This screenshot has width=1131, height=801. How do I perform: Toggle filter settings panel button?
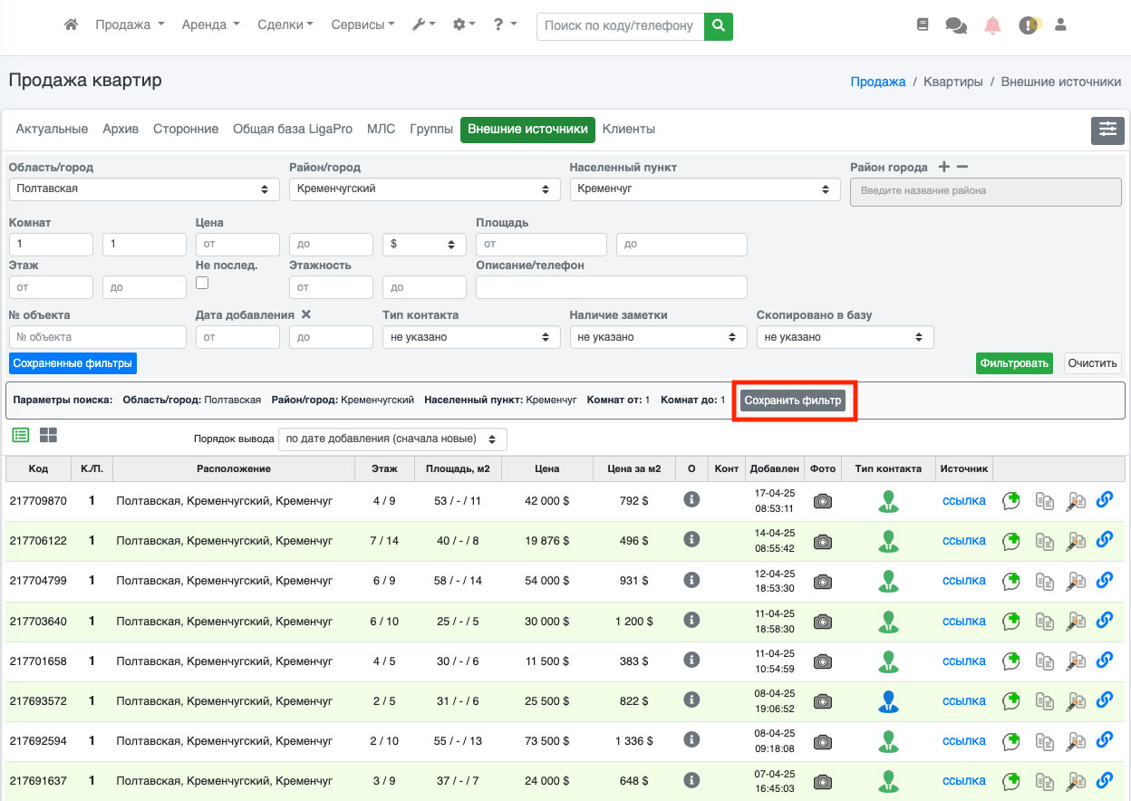(x=1107, y=130)
